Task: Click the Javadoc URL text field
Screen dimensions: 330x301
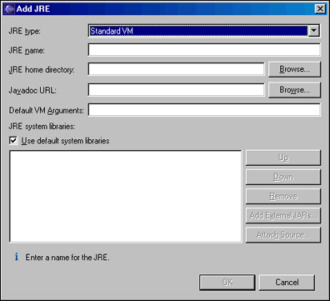Action: coord(176,90)
